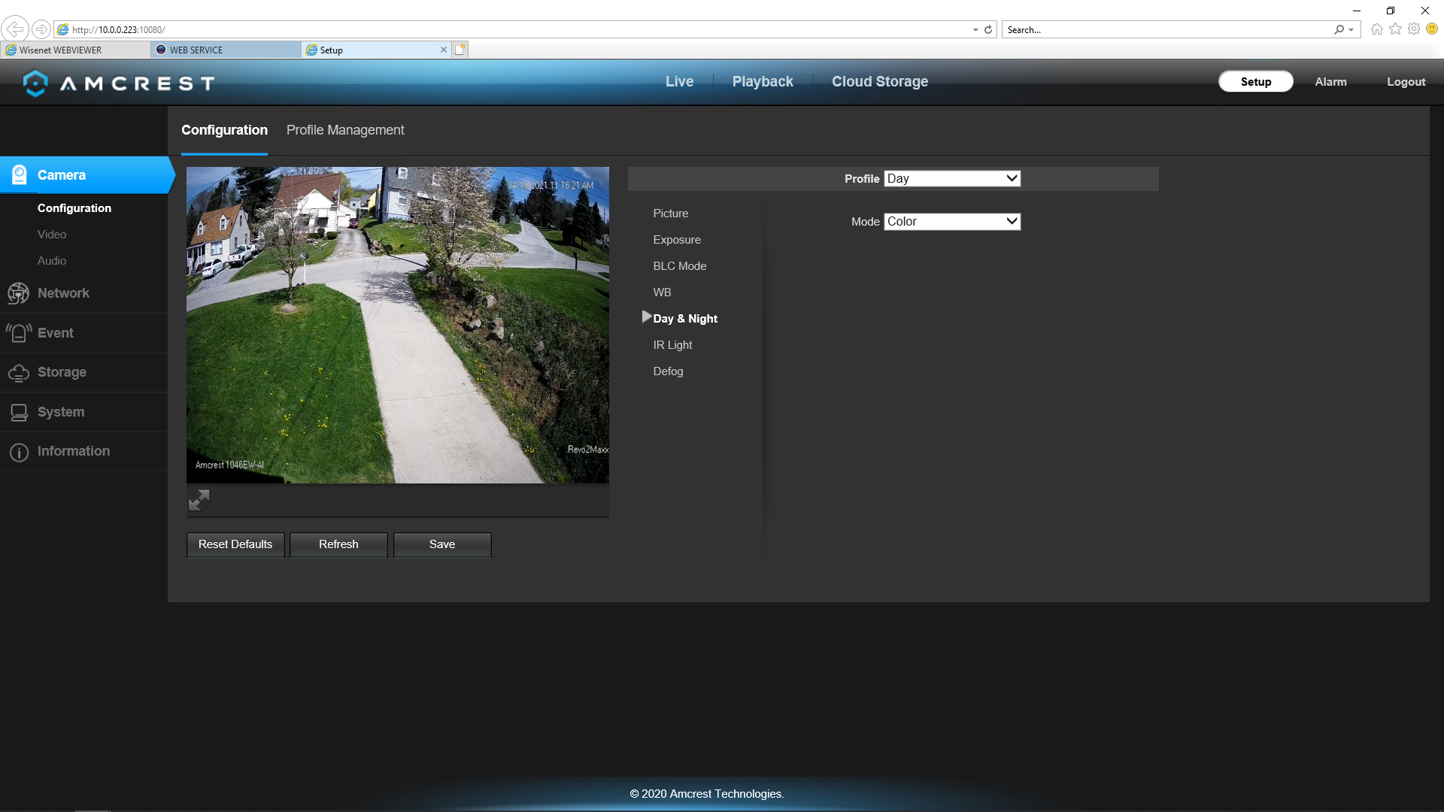Open the Playback tab
The height and width of the screenshot is (812, 1444).
coord(763,81)
